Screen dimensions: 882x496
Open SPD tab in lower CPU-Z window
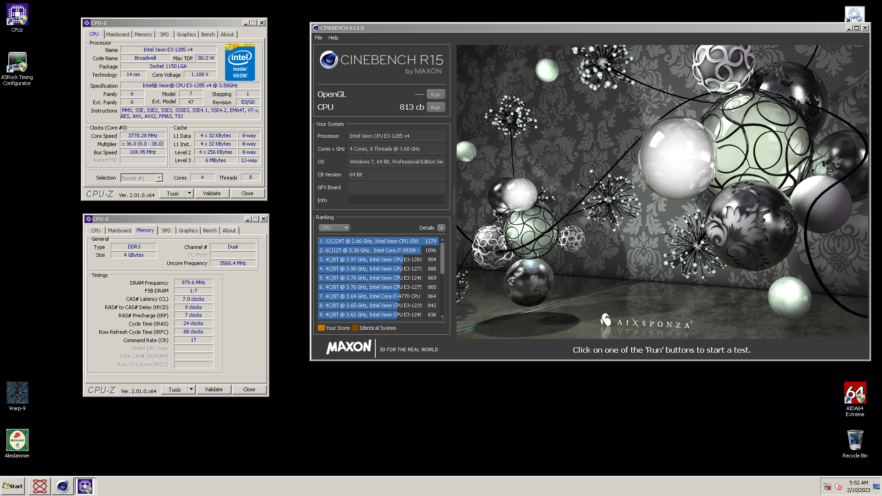[166, 231]
